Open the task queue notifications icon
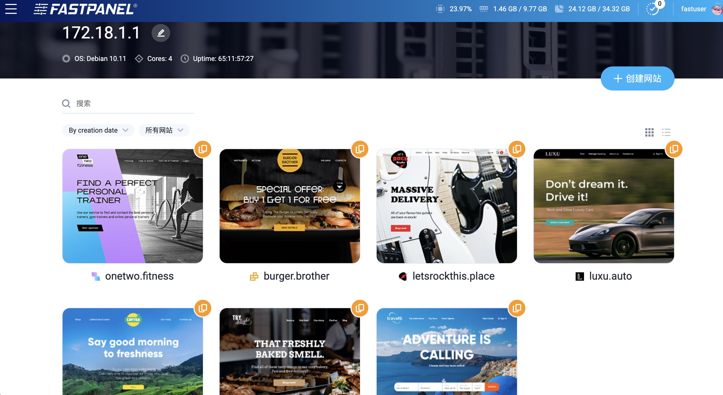723x395 pixels. (652, 9)
